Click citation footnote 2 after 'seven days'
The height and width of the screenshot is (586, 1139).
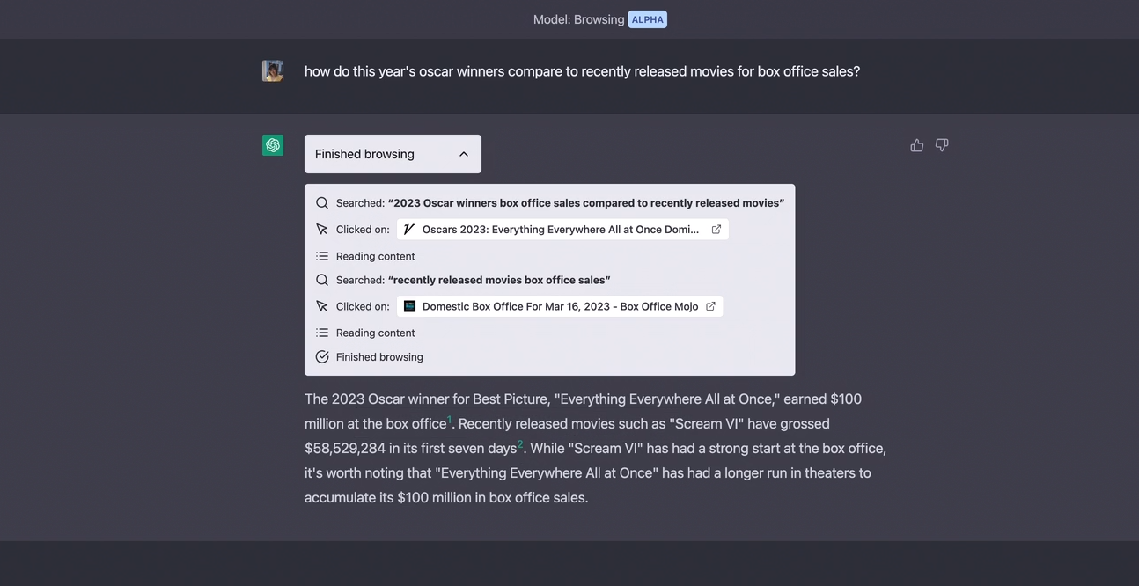(520, 444)
